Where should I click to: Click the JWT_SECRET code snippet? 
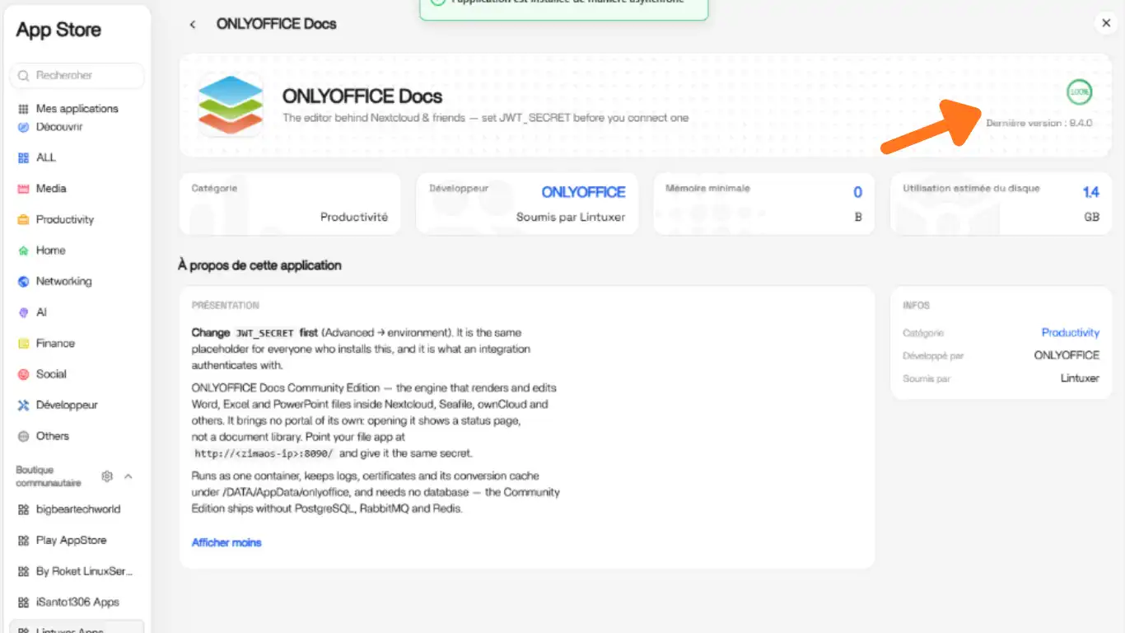[x=264, y=333]
